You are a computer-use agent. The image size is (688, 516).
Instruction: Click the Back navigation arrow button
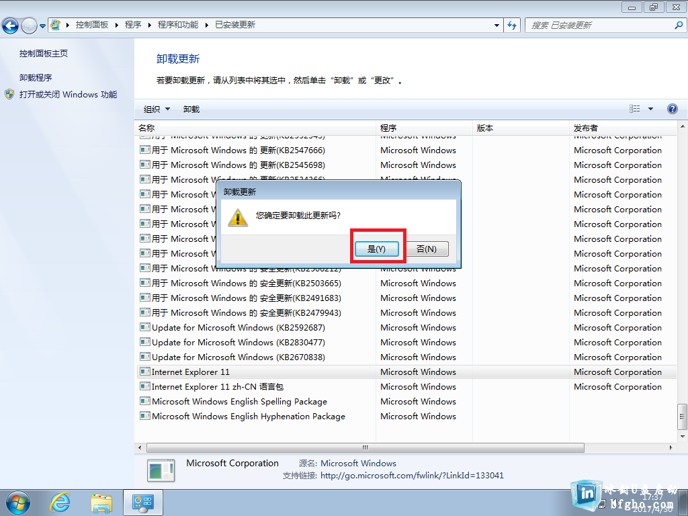[x=11, y=26]
